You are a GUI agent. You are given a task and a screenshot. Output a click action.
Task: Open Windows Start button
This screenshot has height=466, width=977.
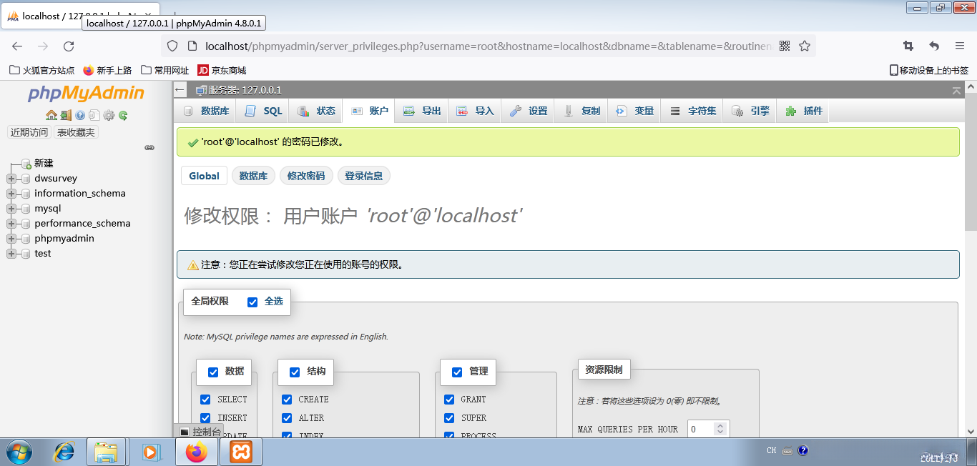pos(19,452)
